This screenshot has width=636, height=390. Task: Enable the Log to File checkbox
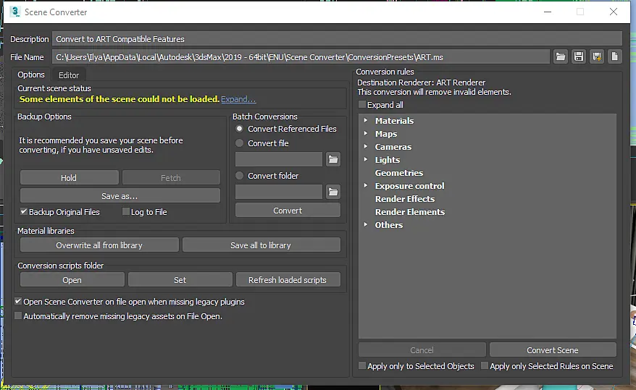click(126, 211)
